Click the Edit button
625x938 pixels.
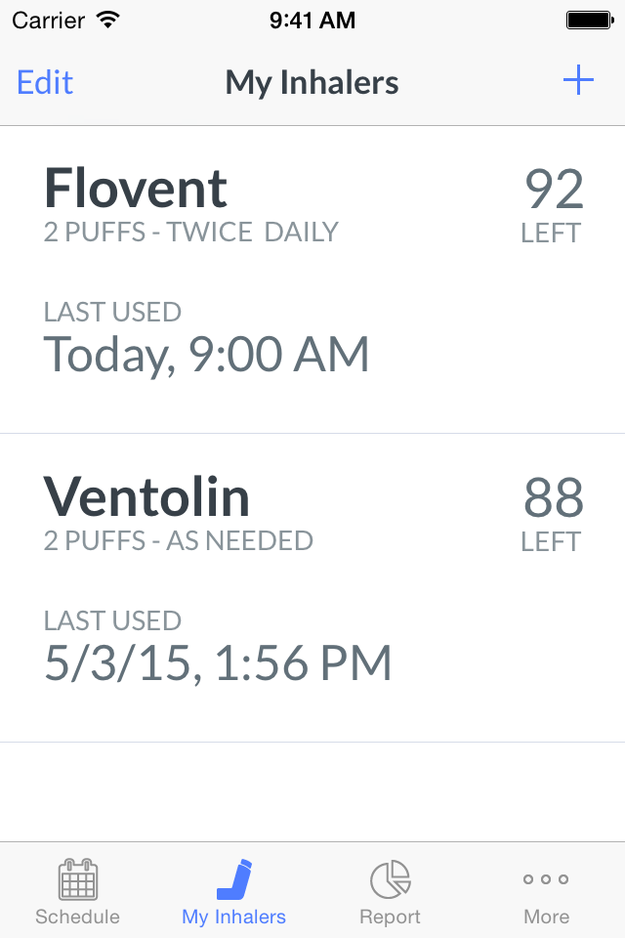(45, 82)
